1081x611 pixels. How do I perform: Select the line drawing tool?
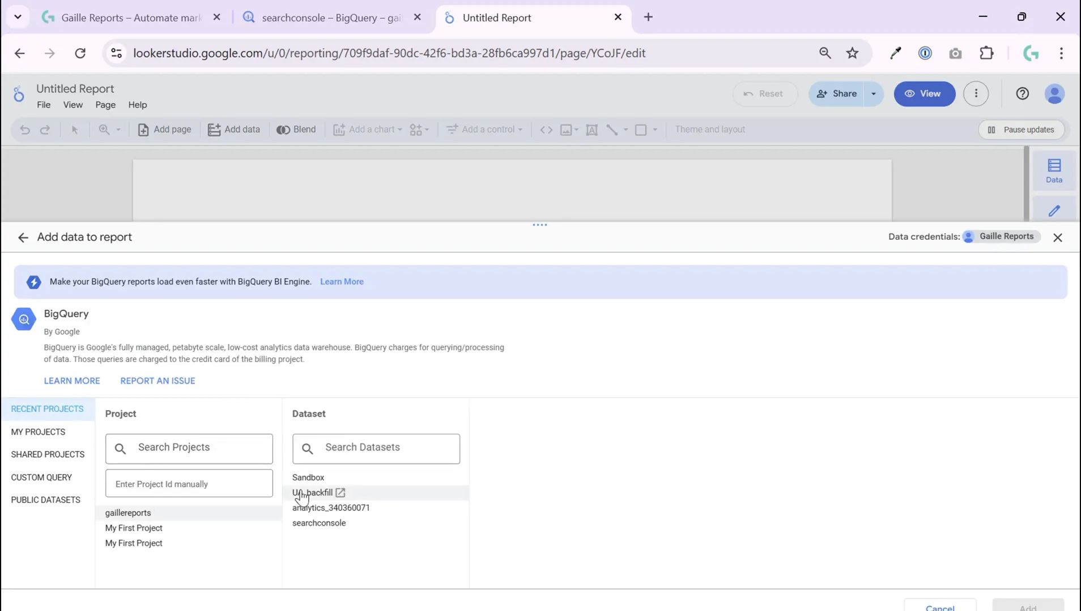point(612,130)
